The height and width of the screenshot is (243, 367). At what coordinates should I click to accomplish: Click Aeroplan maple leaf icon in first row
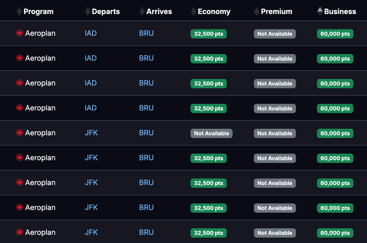click(20, 33)
